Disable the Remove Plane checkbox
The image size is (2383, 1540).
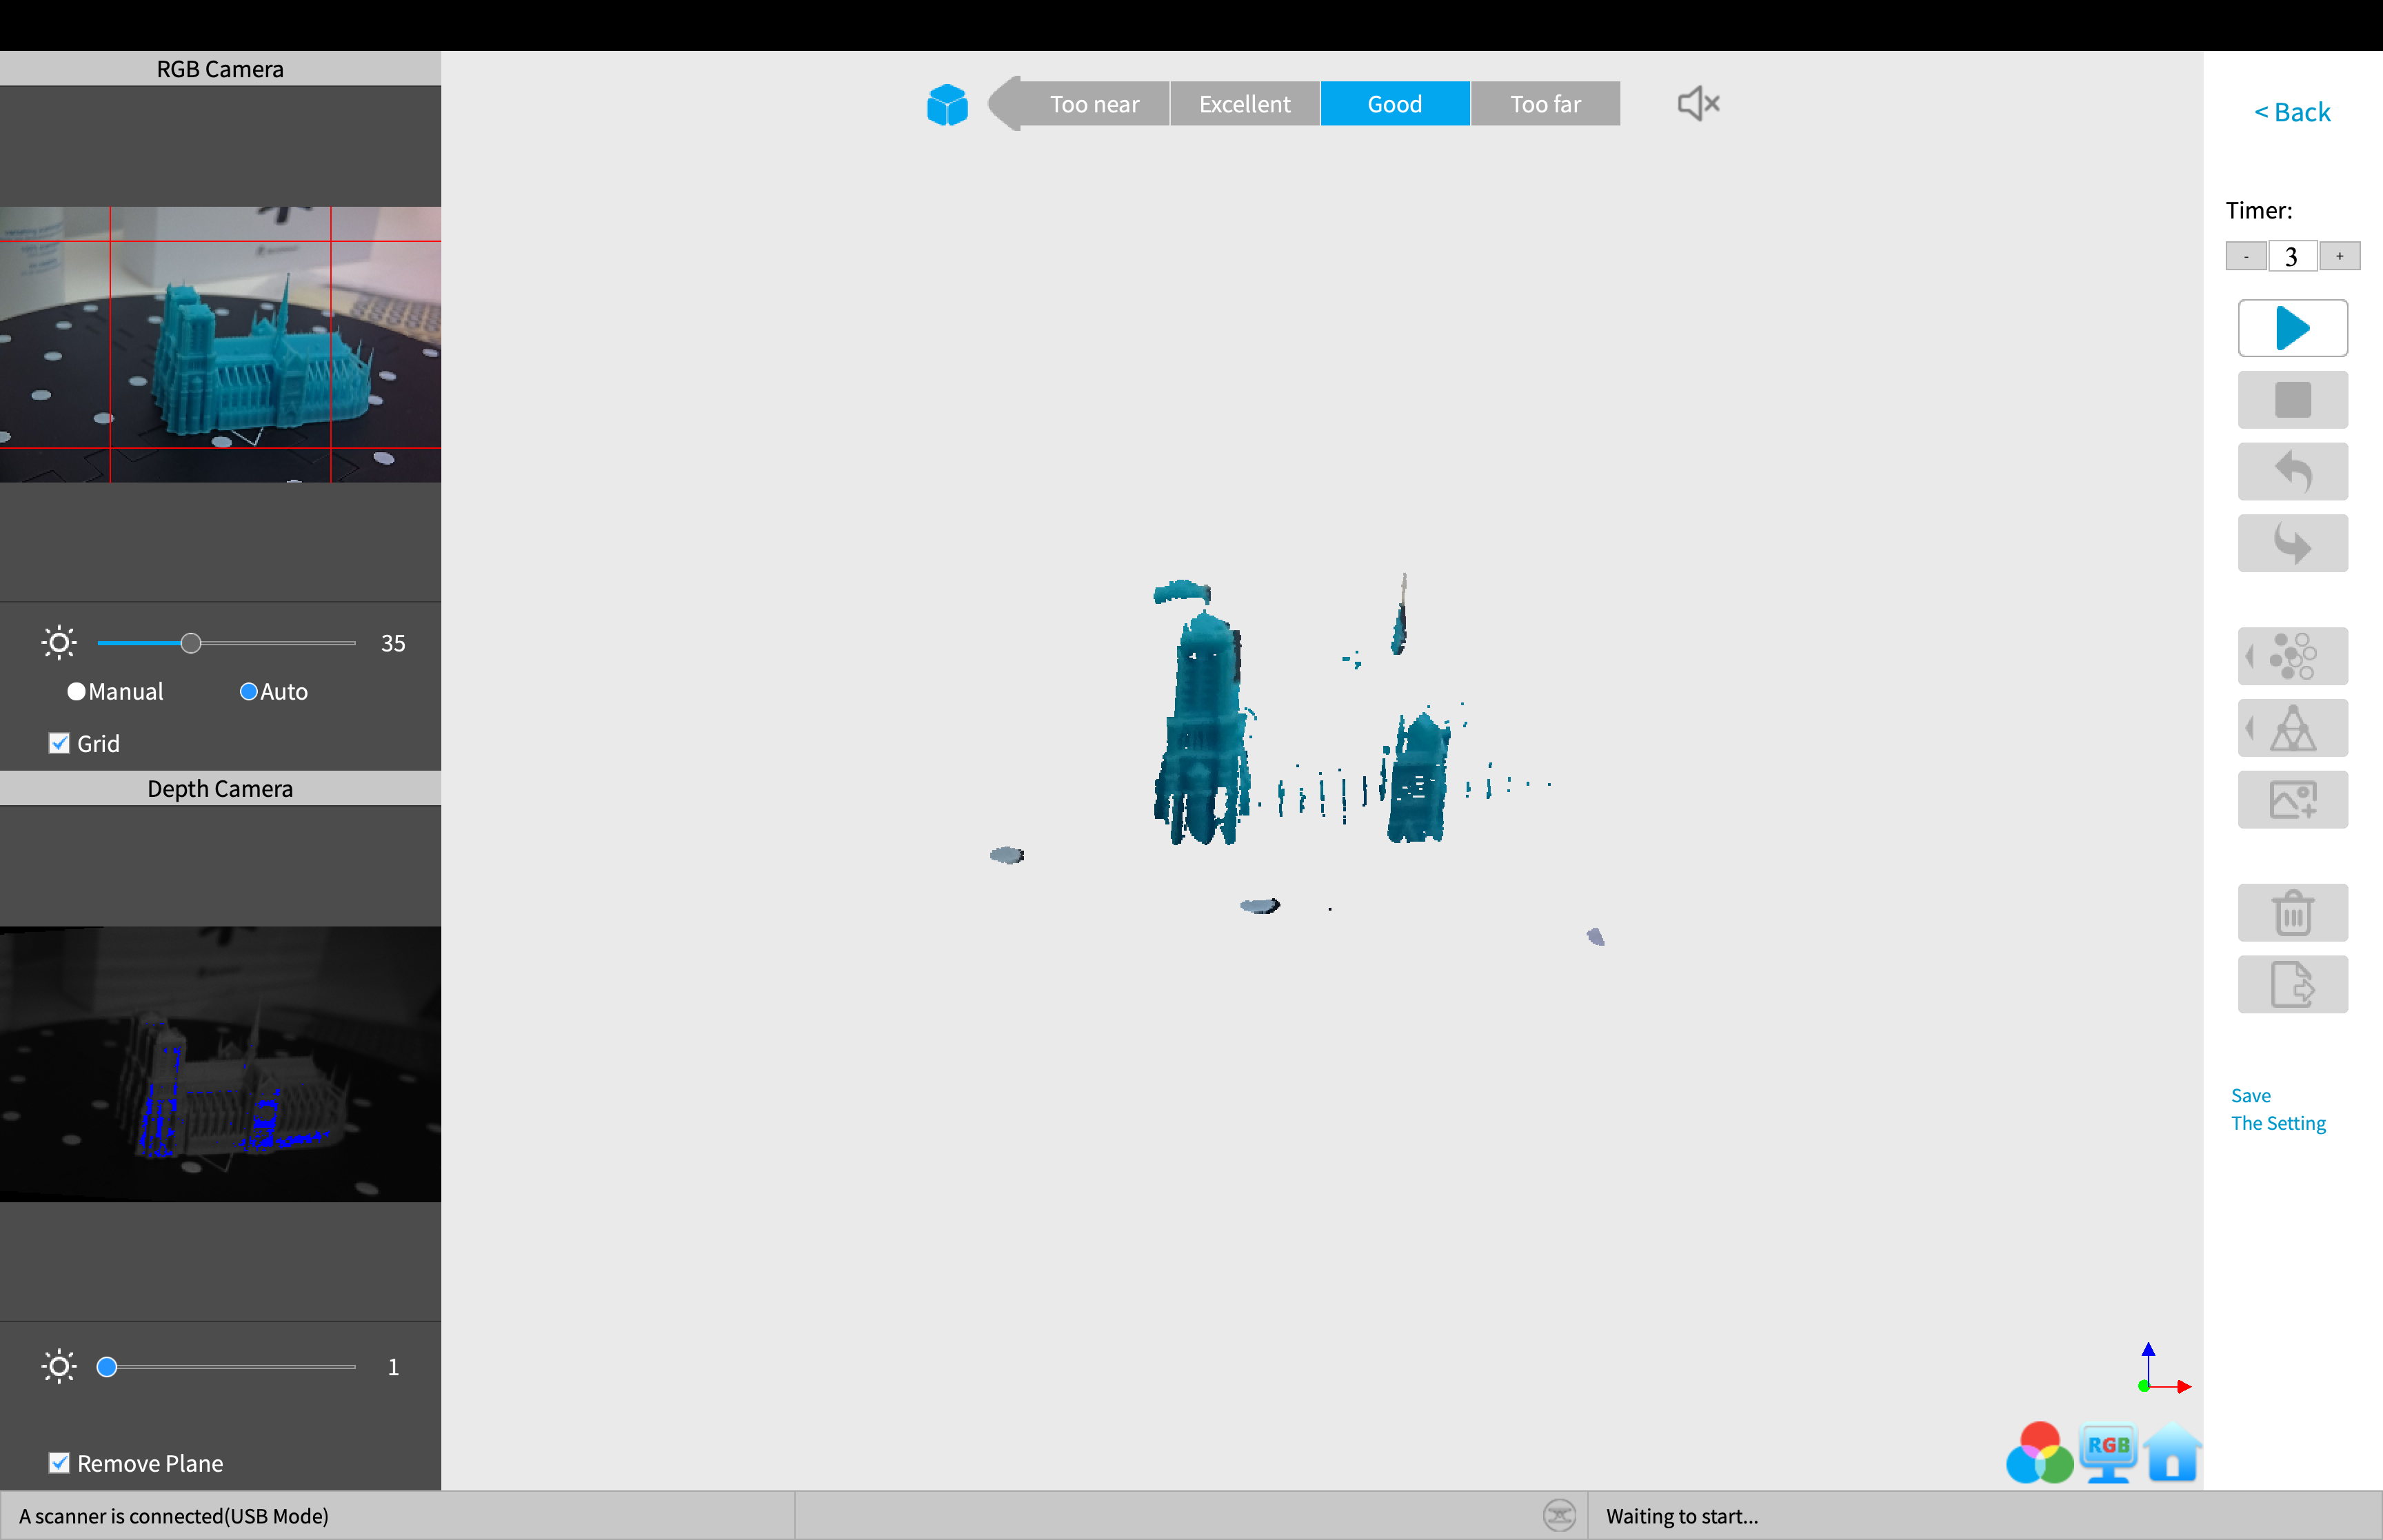pyautogui.click(x=59, y=1463)
